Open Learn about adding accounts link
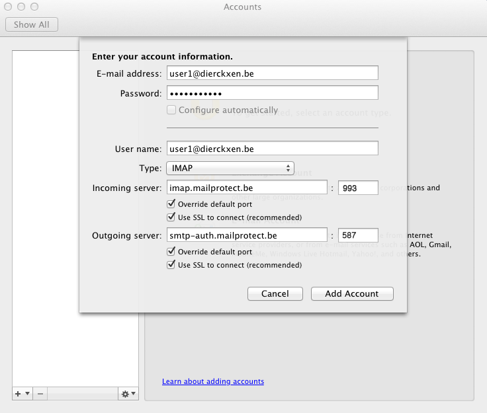 coord(212,382)
